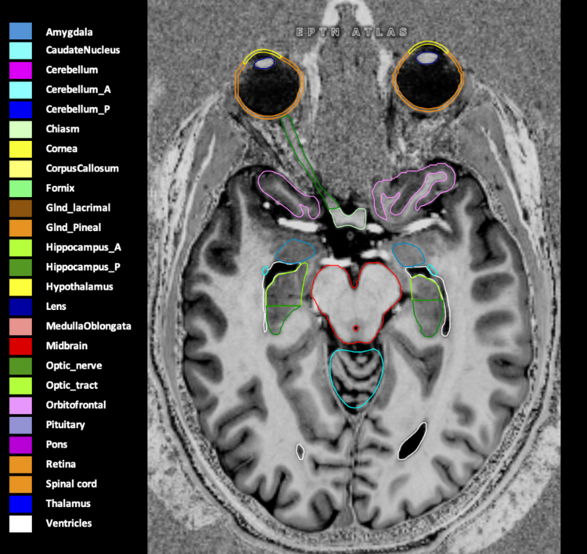This screenshot has width=587, height=554.
Task: Pick the Hypothalamus yellow swatch
Action: coord(20,287)
